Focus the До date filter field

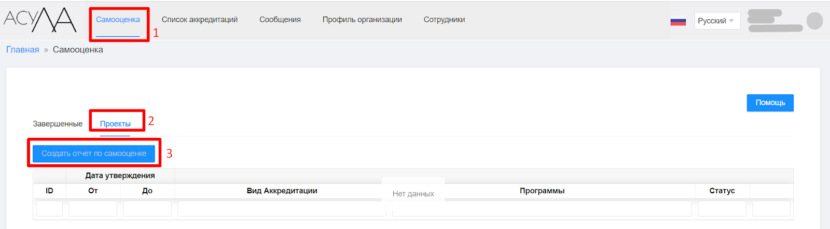[x=147, y=209]
